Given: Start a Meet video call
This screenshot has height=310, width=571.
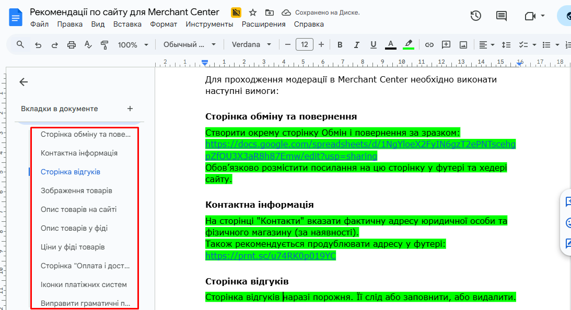Looking at the screenshot, I should 530,16.
